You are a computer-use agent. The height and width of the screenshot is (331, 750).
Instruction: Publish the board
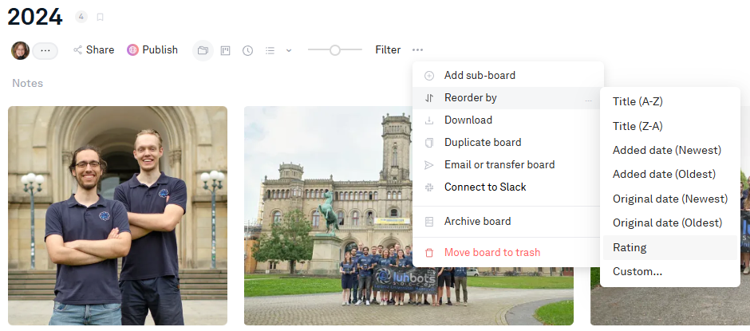click(152, 49)
